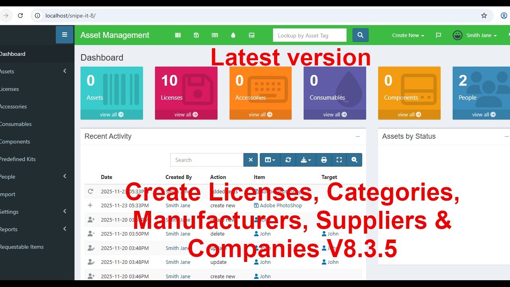View all on the Consumables card
This screenshot has height=287, width=510.
point(335,114)
